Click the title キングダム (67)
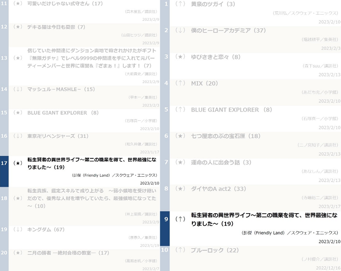Viewport: 341px width, 271px height. coord(46,230)
